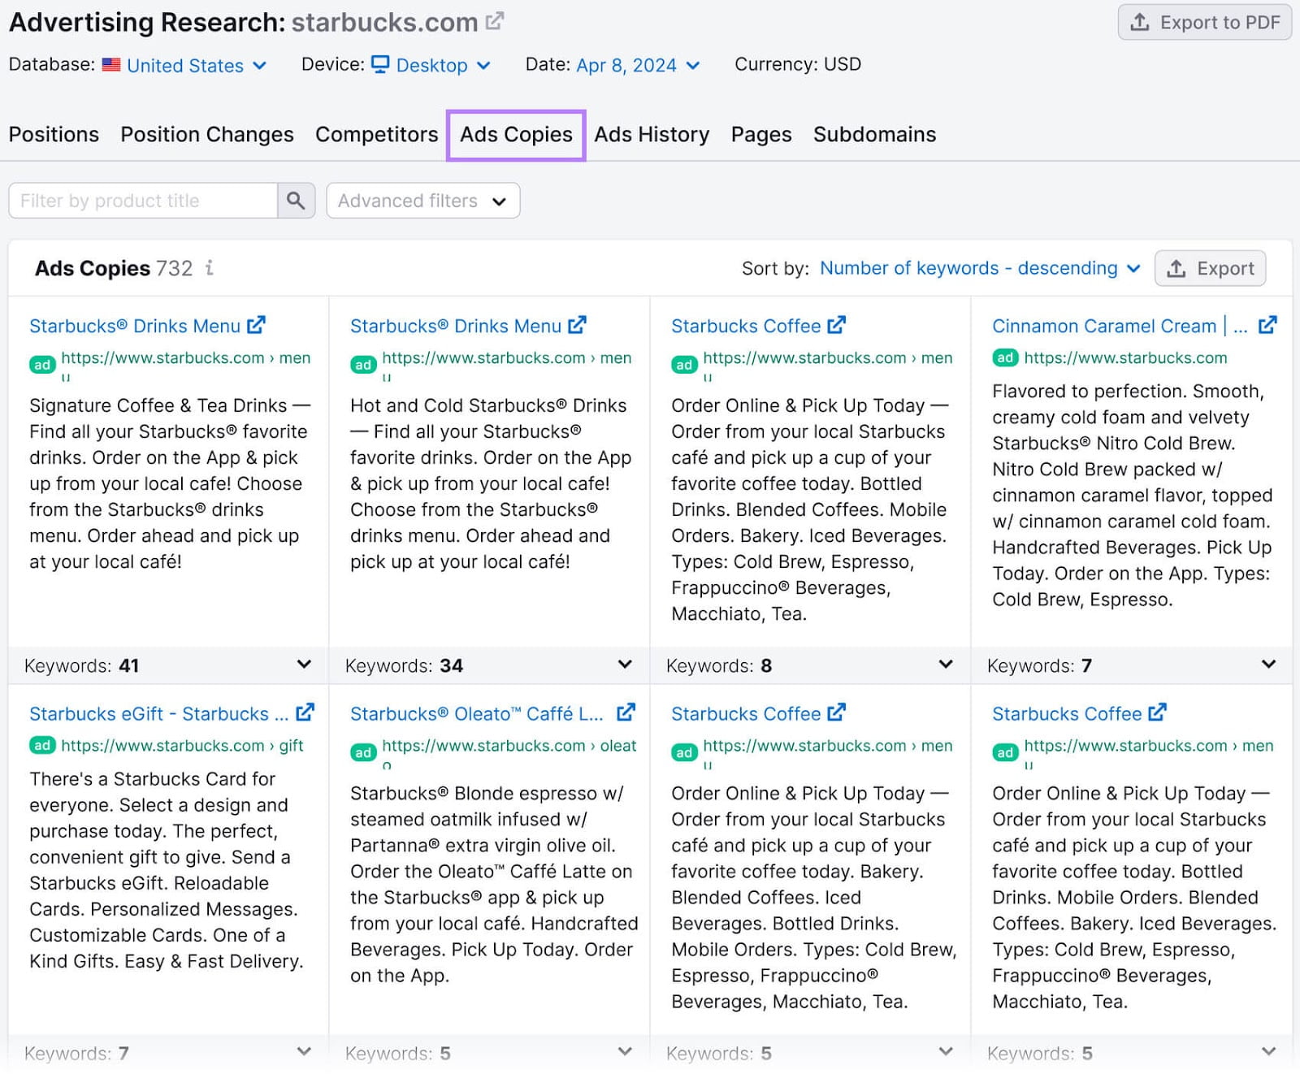Expand the Keywords: 41 list

pyautogui.click(x=304, y=665)
